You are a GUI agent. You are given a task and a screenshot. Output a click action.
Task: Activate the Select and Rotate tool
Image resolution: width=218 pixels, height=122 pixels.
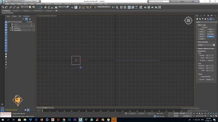click(49, 7)
